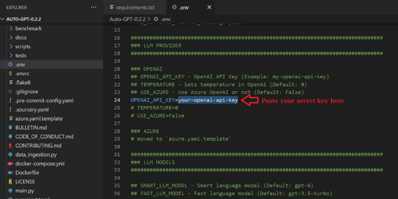Click the '### LLM MODELS' heading comment

[153, 162]
